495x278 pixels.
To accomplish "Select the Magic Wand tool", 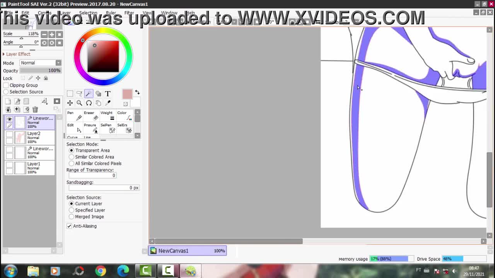I will [x=89, y=93].
